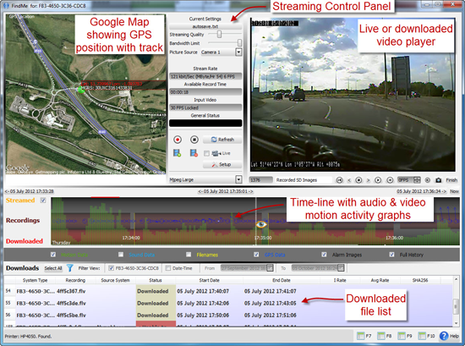Toggle the FB3-4650-3C36-CDC8 filter checkbox
Screen dimensions: 465x346
click(111, 268)
